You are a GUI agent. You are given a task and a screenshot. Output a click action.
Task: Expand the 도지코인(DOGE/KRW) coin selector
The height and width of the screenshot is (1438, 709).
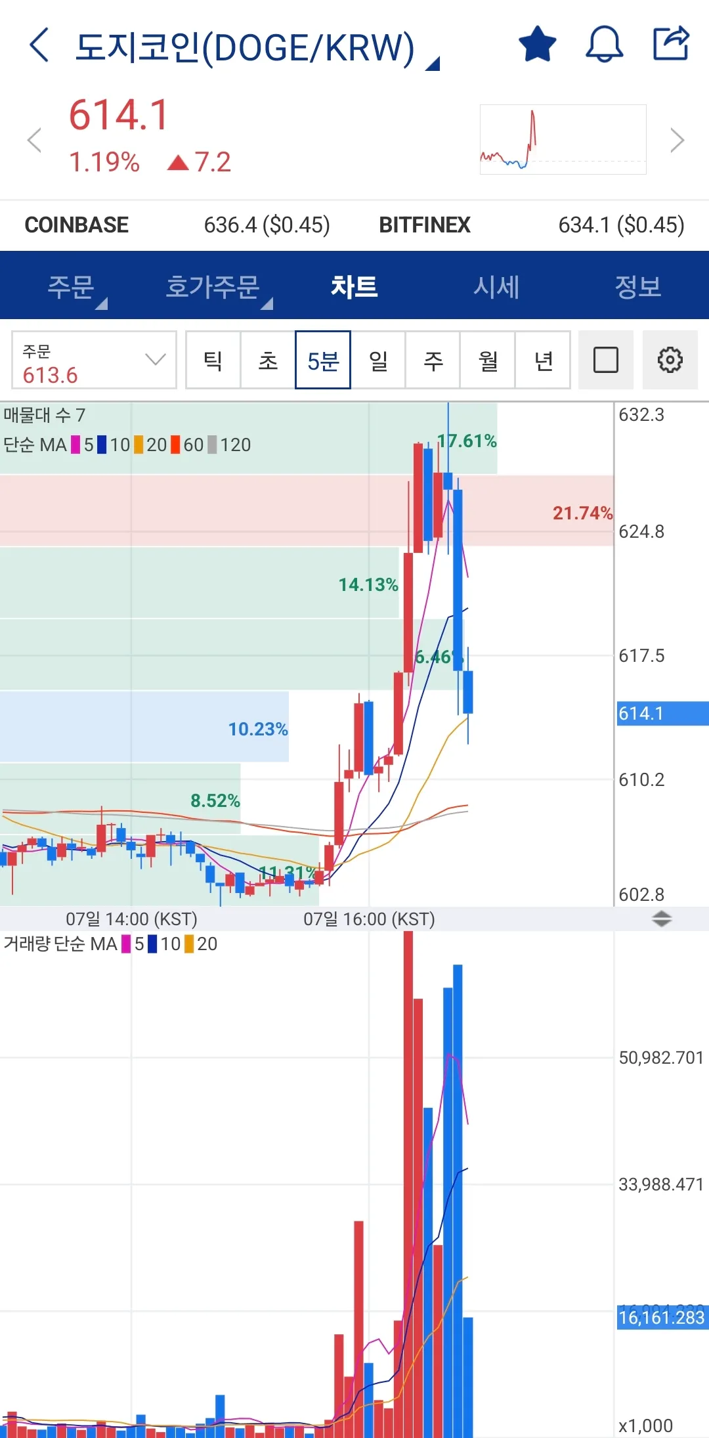point(257,48)
